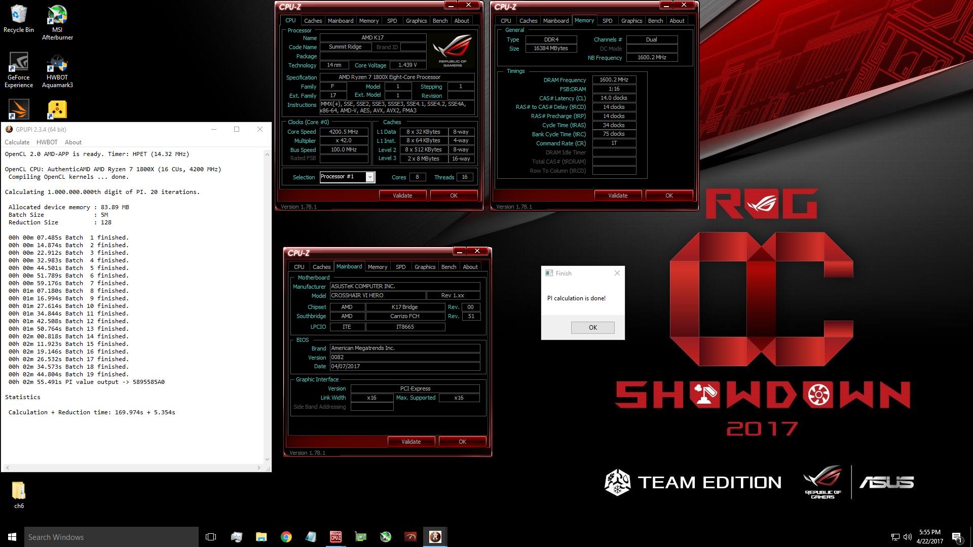Launch Google Chrome from the taskbar
This screenshot has width=973, height=547.
tap(286, 537)
